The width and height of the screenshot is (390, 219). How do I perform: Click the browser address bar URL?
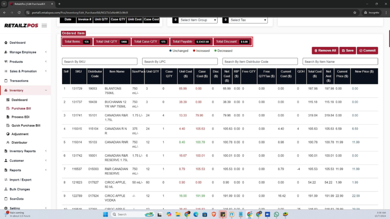click(x=80, y=13)
